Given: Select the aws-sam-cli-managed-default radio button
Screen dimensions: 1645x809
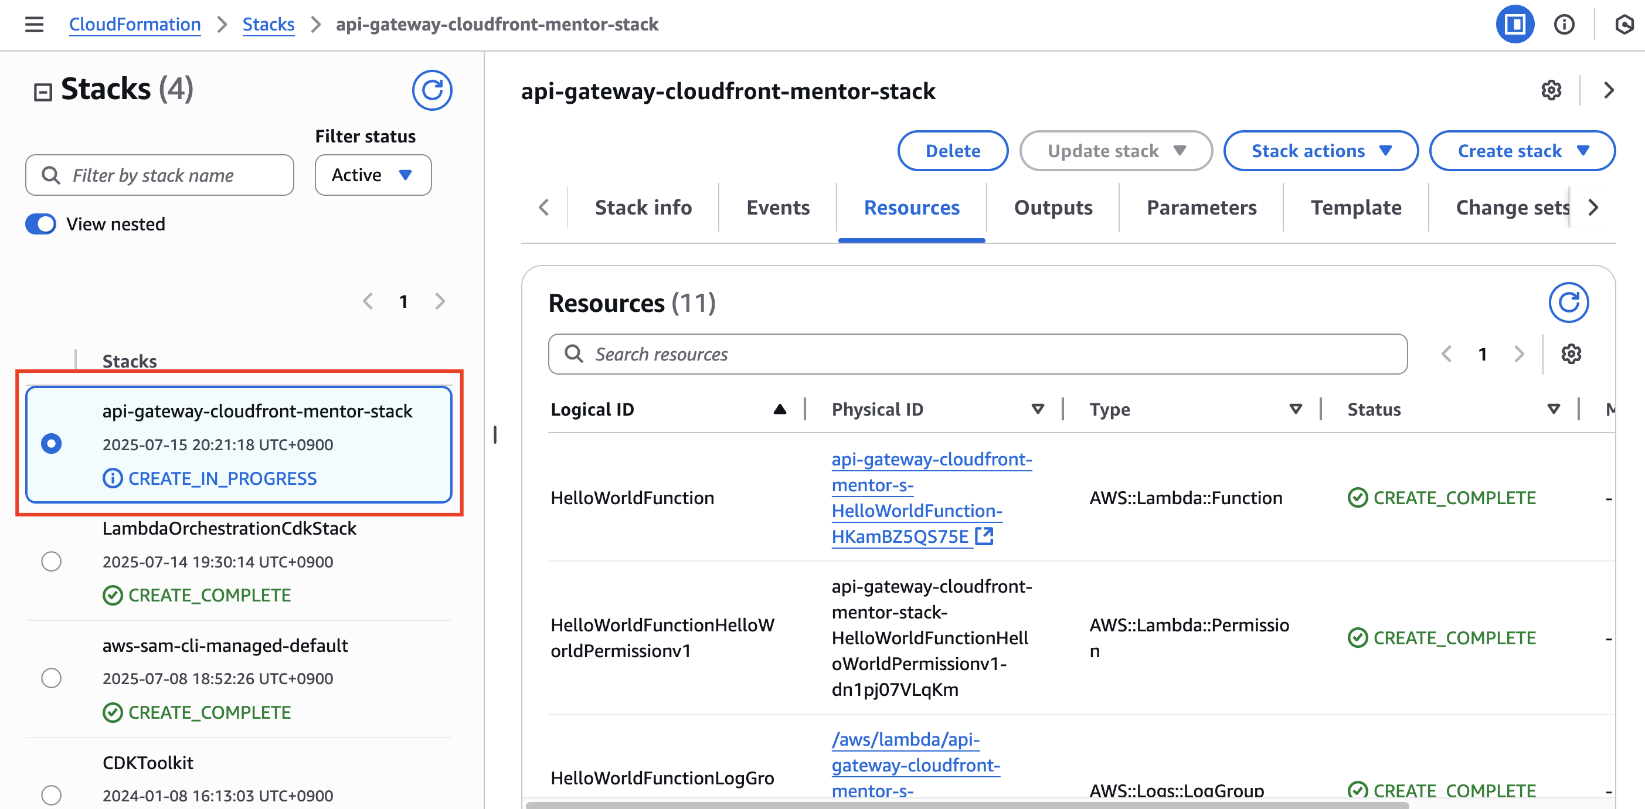Looking at the screenshot, I should 51,678.
